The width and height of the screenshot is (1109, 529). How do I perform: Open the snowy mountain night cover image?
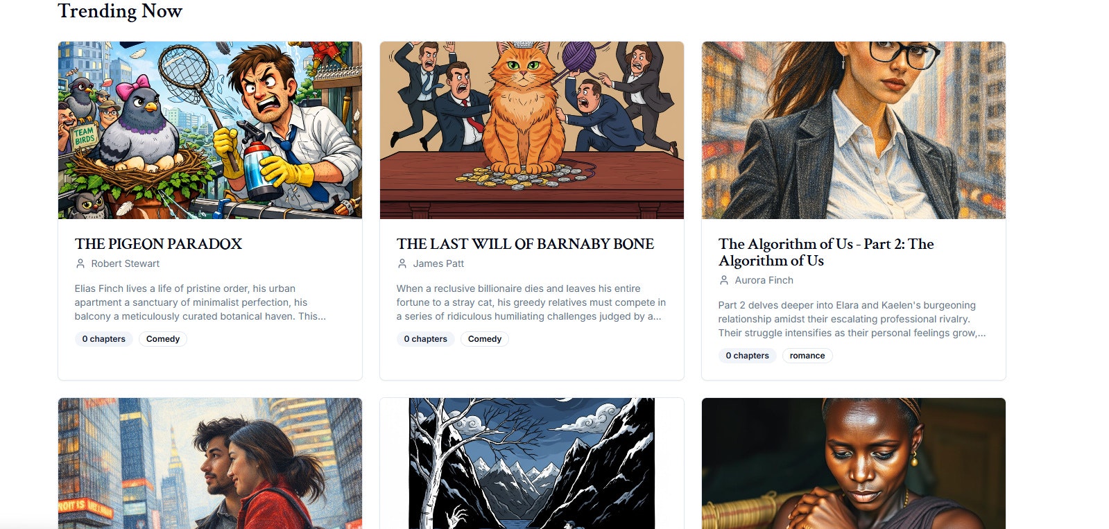pyautogui.click(x=532, y=463)
